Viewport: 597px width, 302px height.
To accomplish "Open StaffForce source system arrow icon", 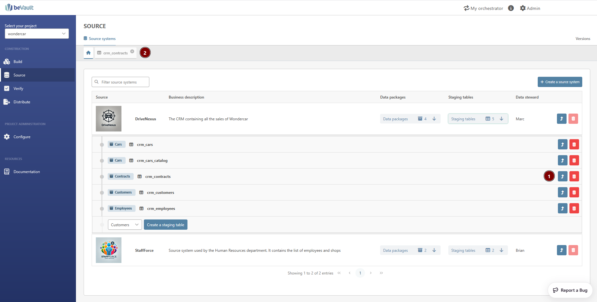I will [561, 250].
